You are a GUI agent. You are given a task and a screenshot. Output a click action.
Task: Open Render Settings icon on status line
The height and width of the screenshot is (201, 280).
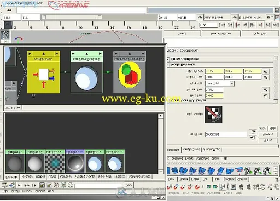(x=256, y=187)
